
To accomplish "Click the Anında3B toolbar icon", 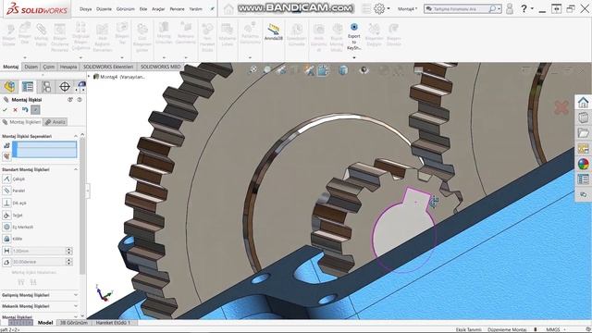I will coord(274,32).
